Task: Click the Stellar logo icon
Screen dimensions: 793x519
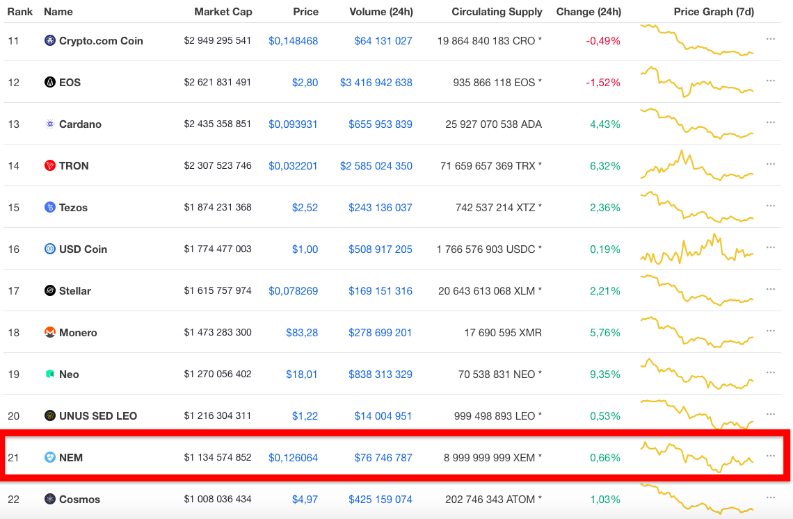Action: (49, 290)
